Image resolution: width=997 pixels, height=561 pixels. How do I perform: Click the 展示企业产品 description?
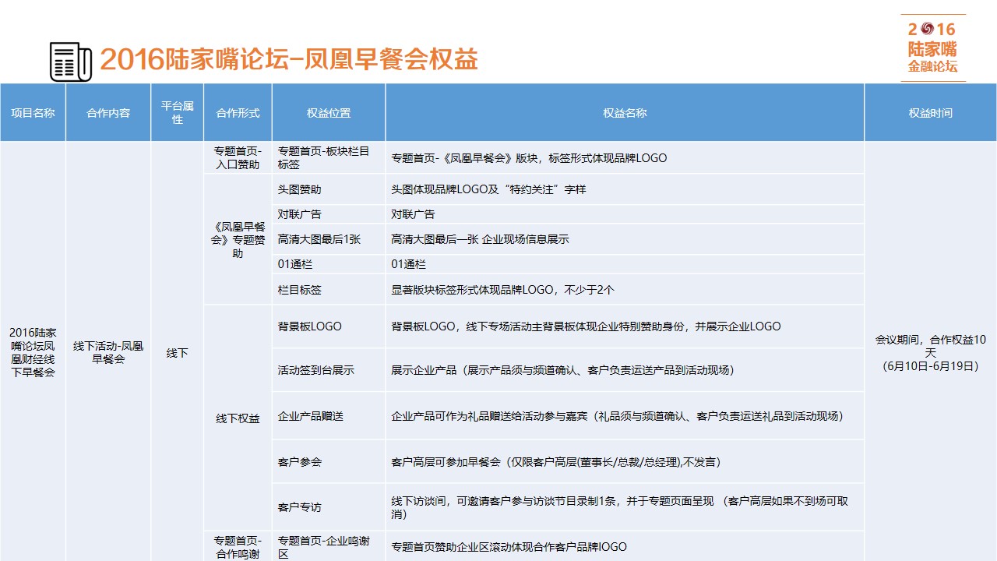[625, 370]
